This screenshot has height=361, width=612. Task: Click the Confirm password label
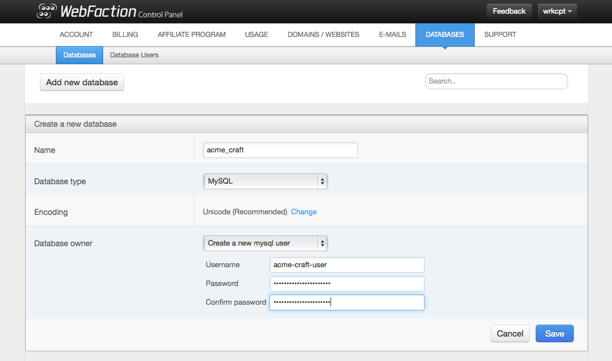click(x=236, y=302)
